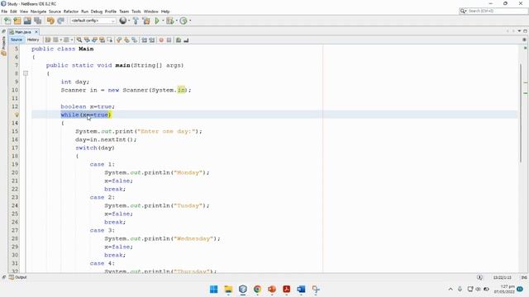Click the Clean and Build Project icon
Viewport: 529px width, 297px height.
pos(146,21)
